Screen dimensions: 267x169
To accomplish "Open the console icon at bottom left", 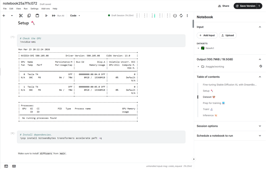I will coord(6,166).
